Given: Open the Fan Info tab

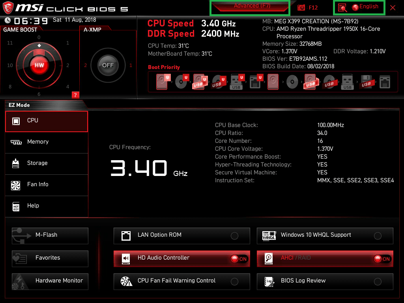Looking at the screenshot, I should point(47,185).
